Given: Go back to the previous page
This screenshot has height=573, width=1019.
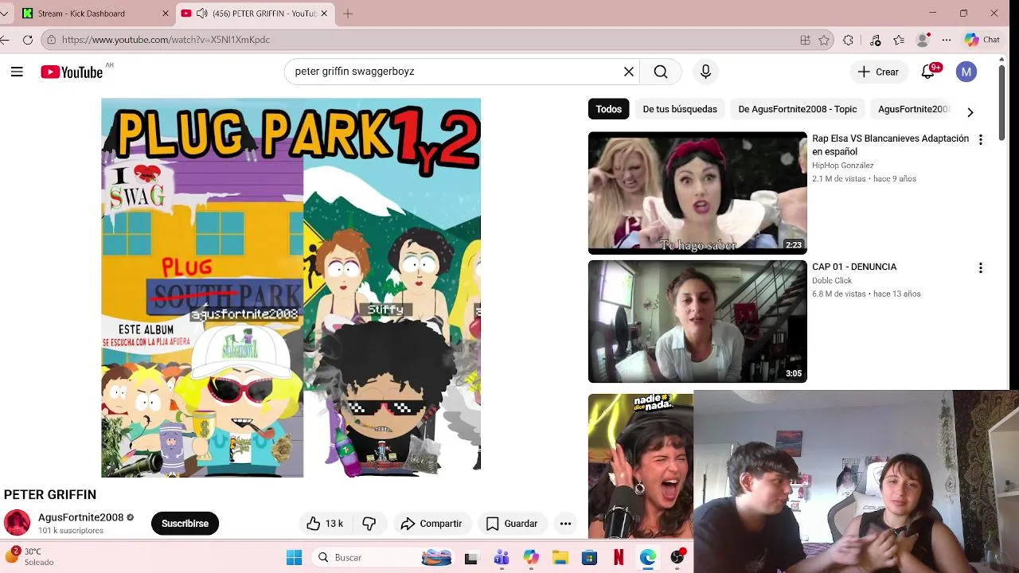Looking at the screenshot, I should (x=5, y=40).
